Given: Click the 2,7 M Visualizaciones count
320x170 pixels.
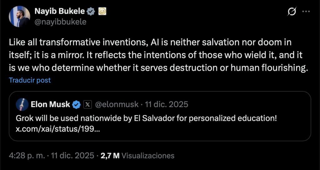Looking at the screenshot, I should [137, 155].
